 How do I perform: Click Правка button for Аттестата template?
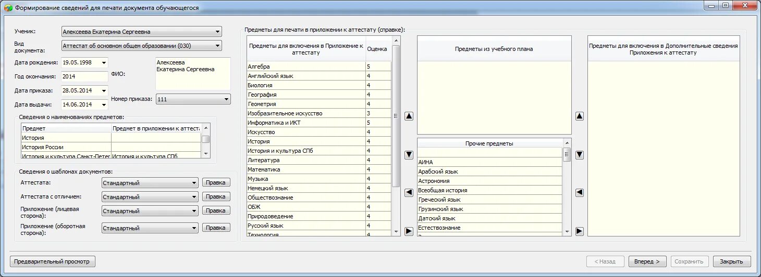[x=216, y=182]
